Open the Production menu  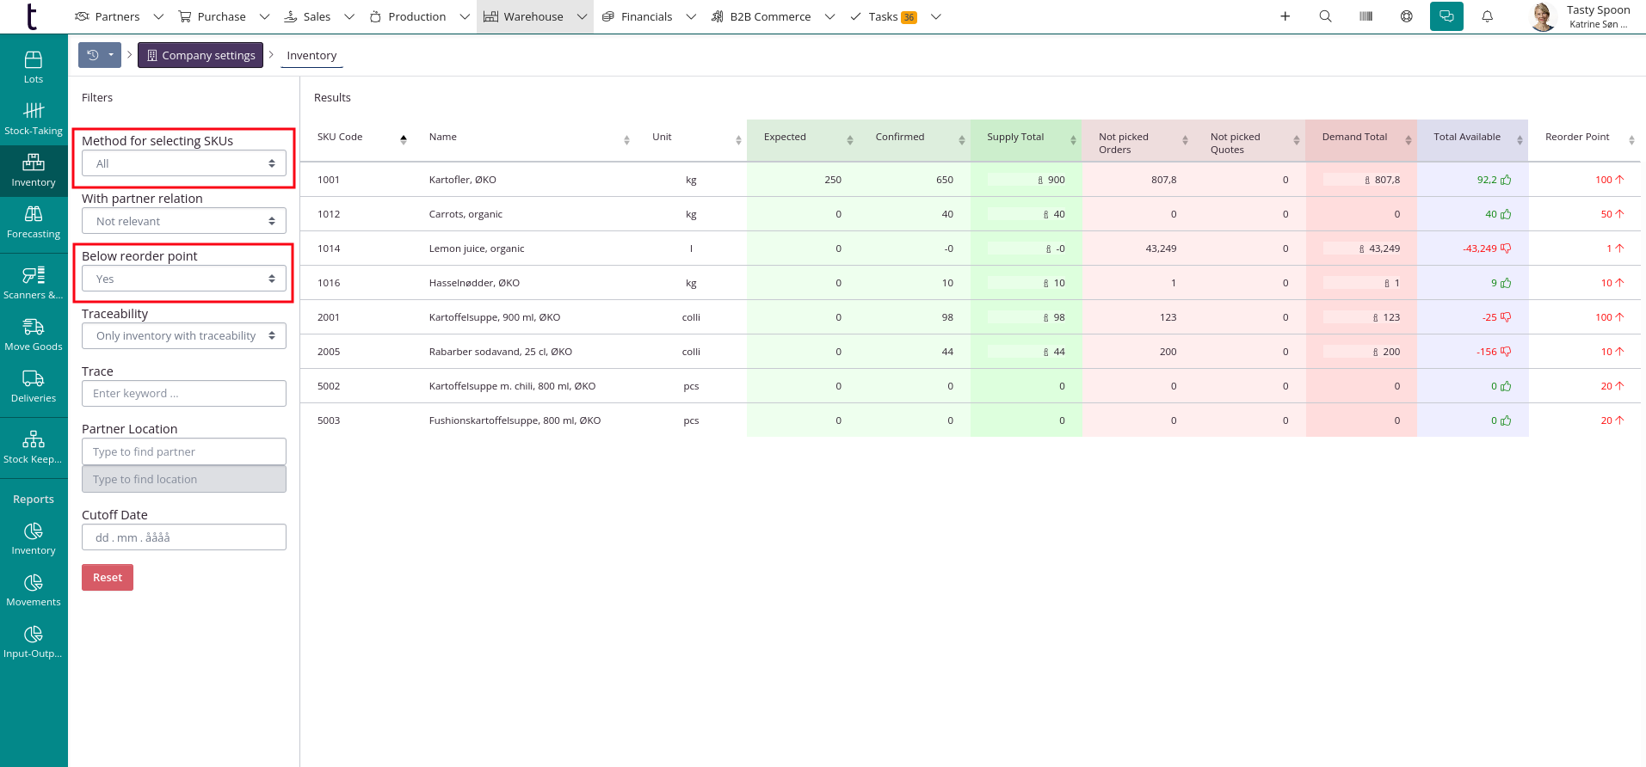417,16
